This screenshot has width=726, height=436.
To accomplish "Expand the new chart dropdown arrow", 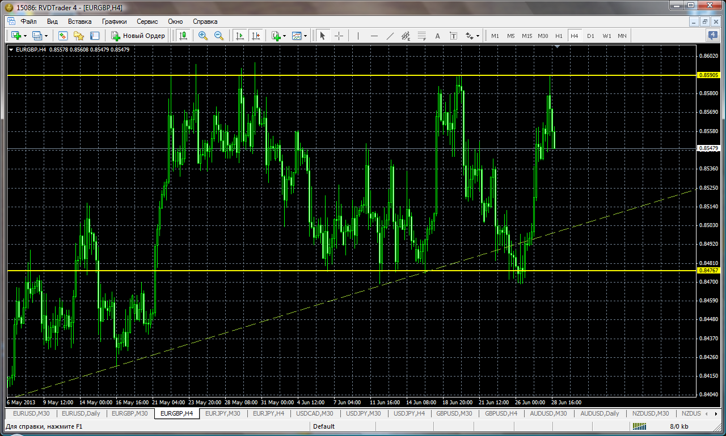I will coord(25,36).
